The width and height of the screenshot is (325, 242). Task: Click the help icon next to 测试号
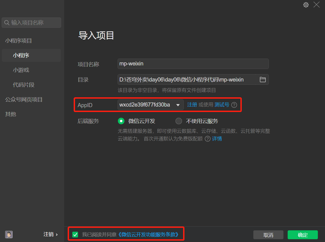(x=234, y=105)
